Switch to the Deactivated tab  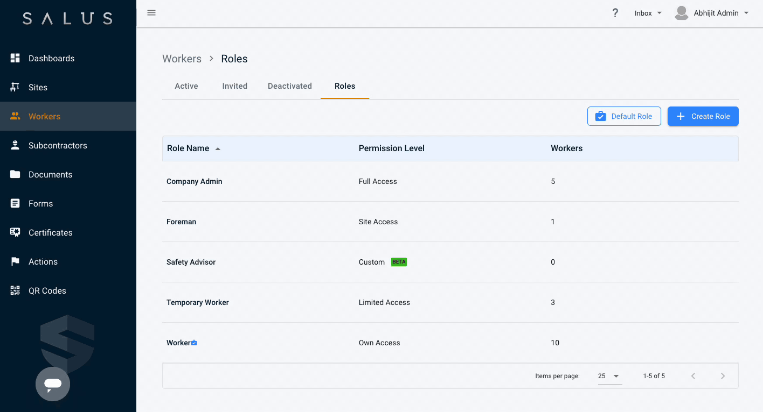289,86
